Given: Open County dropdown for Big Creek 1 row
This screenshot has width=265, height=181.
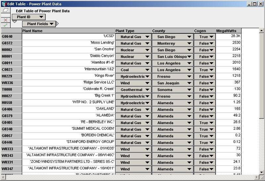Looking at the screenshot, I should coord(173,96).
